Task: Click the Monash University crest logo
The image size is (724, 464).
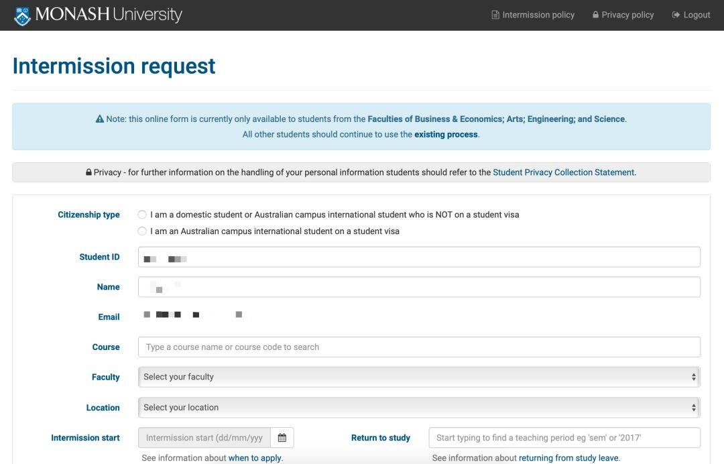Action: point(22,15)
